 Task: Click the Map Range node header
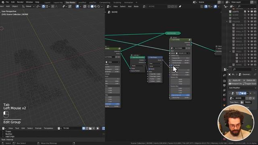[155, 57]
